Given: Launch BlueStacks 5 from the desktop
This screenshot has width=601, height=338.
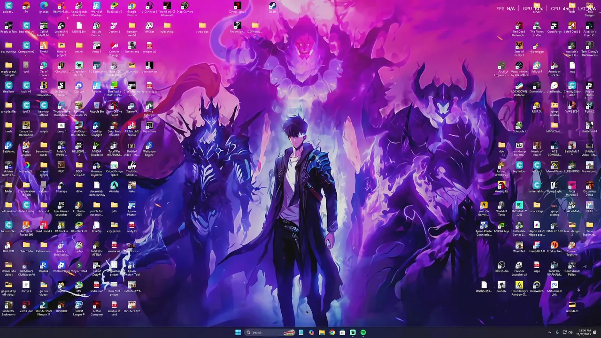Looking at the screenshot, I should click(x=114, y=8).
